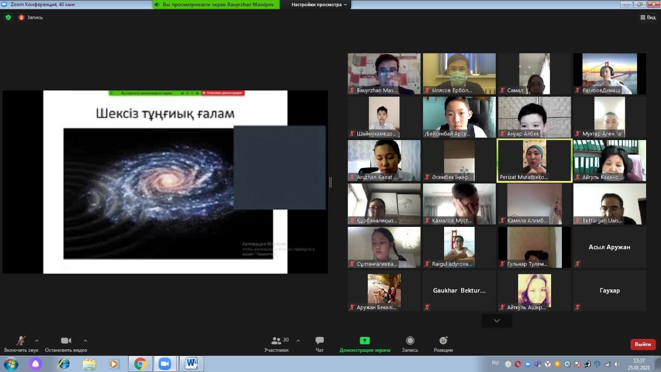Open the Настройки просмотра dropdown
Image resolution: width=661 pixels, height=372 pixels.
319,5
